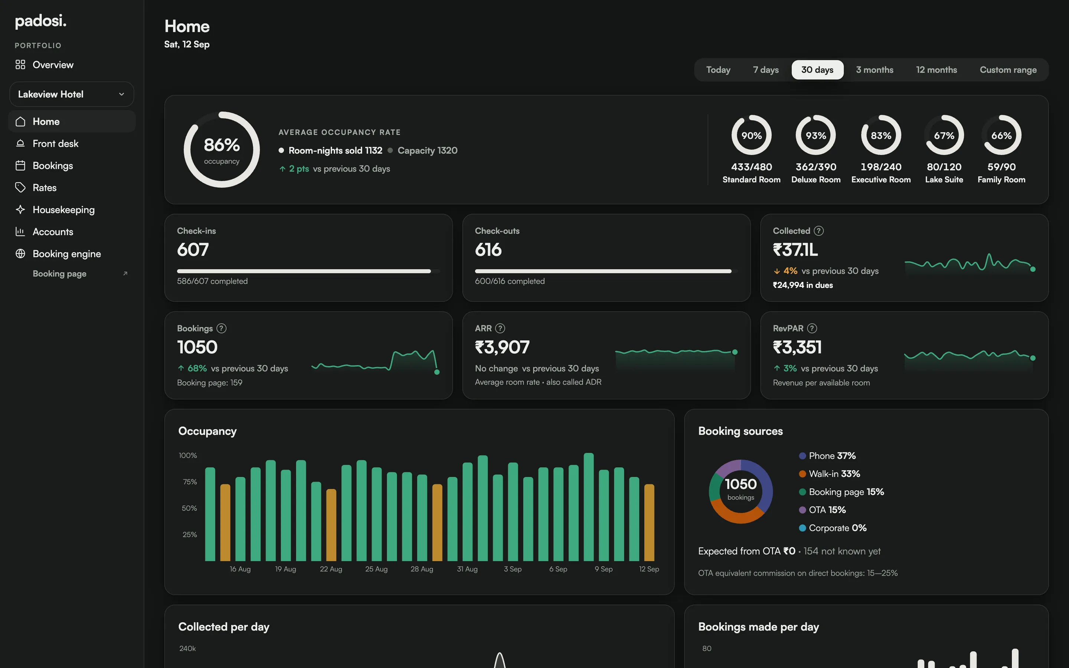Click the Front desk bell icon
Viewport: 1069px width, 668px height.
click(x=20, y=144)
